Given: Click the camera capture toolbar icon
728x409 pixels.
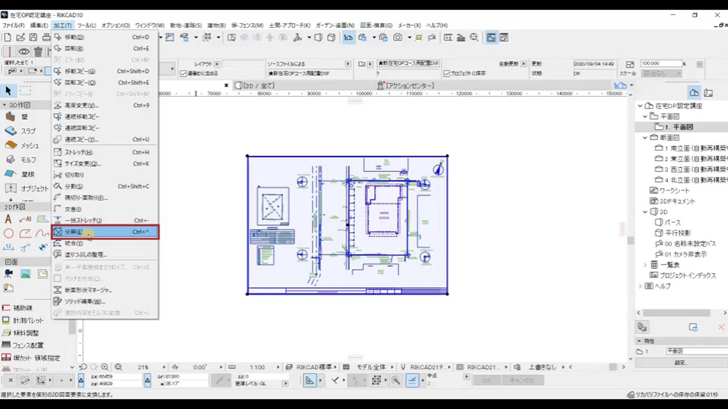Looking at the screenshot, I should pyautogui.click(x=398, y=38).
